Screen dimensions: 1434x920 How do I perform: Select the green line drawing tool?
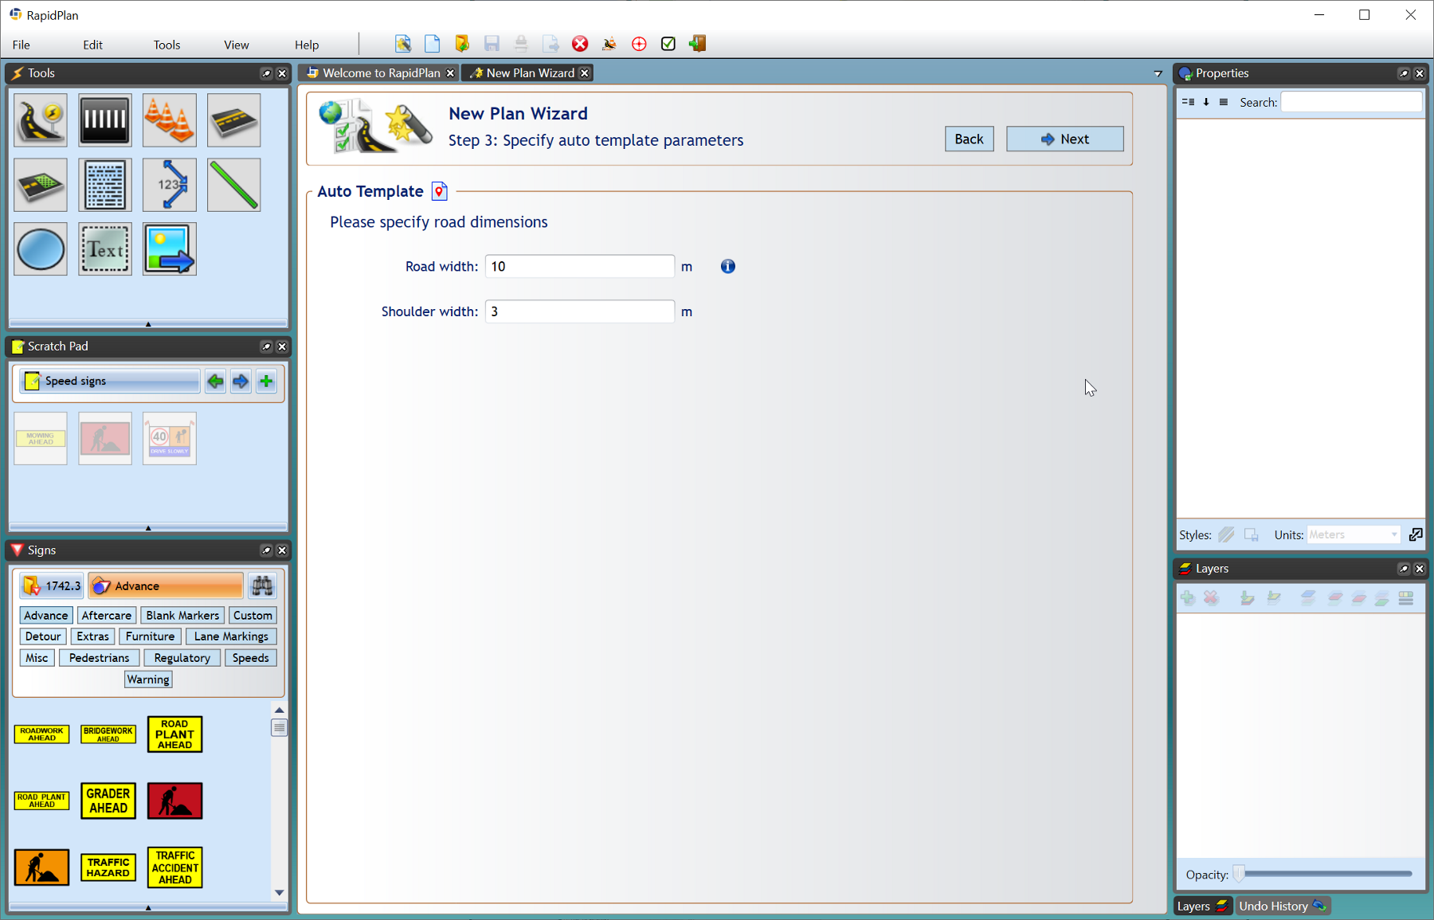coord(234,185)
